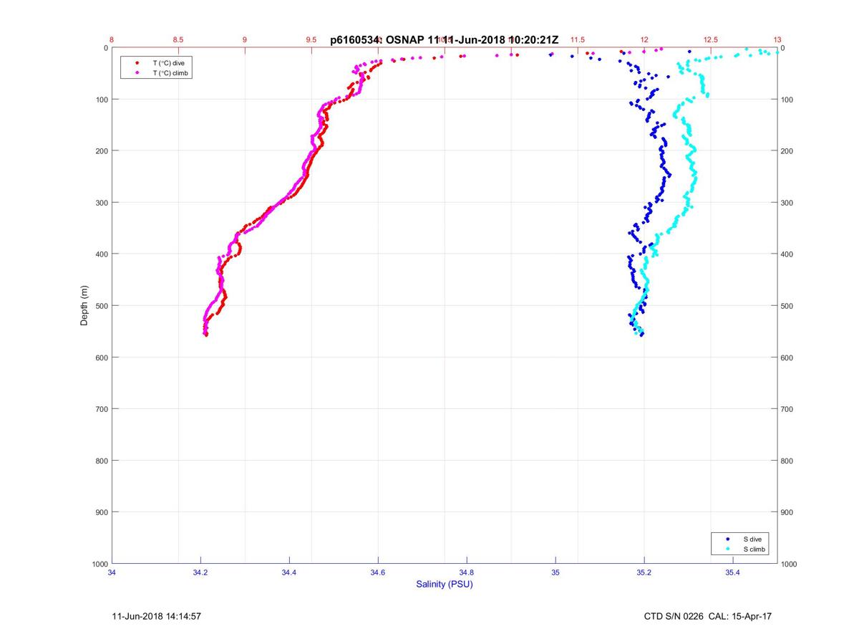
Task: Click the '100' tick on left depth axis
Action: pos(102,100)
